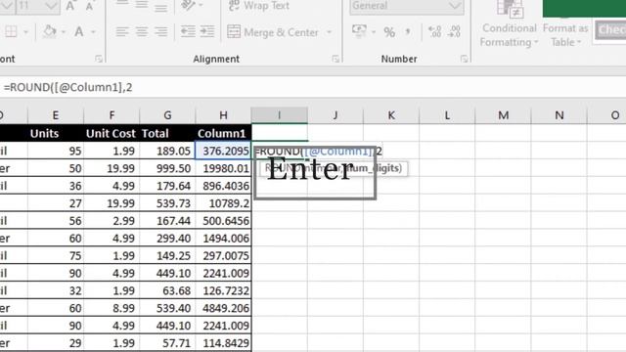The height and width of the screenshot is (352, 626).
Task: Select cell containing 376.2095
Action: (223, 151)
